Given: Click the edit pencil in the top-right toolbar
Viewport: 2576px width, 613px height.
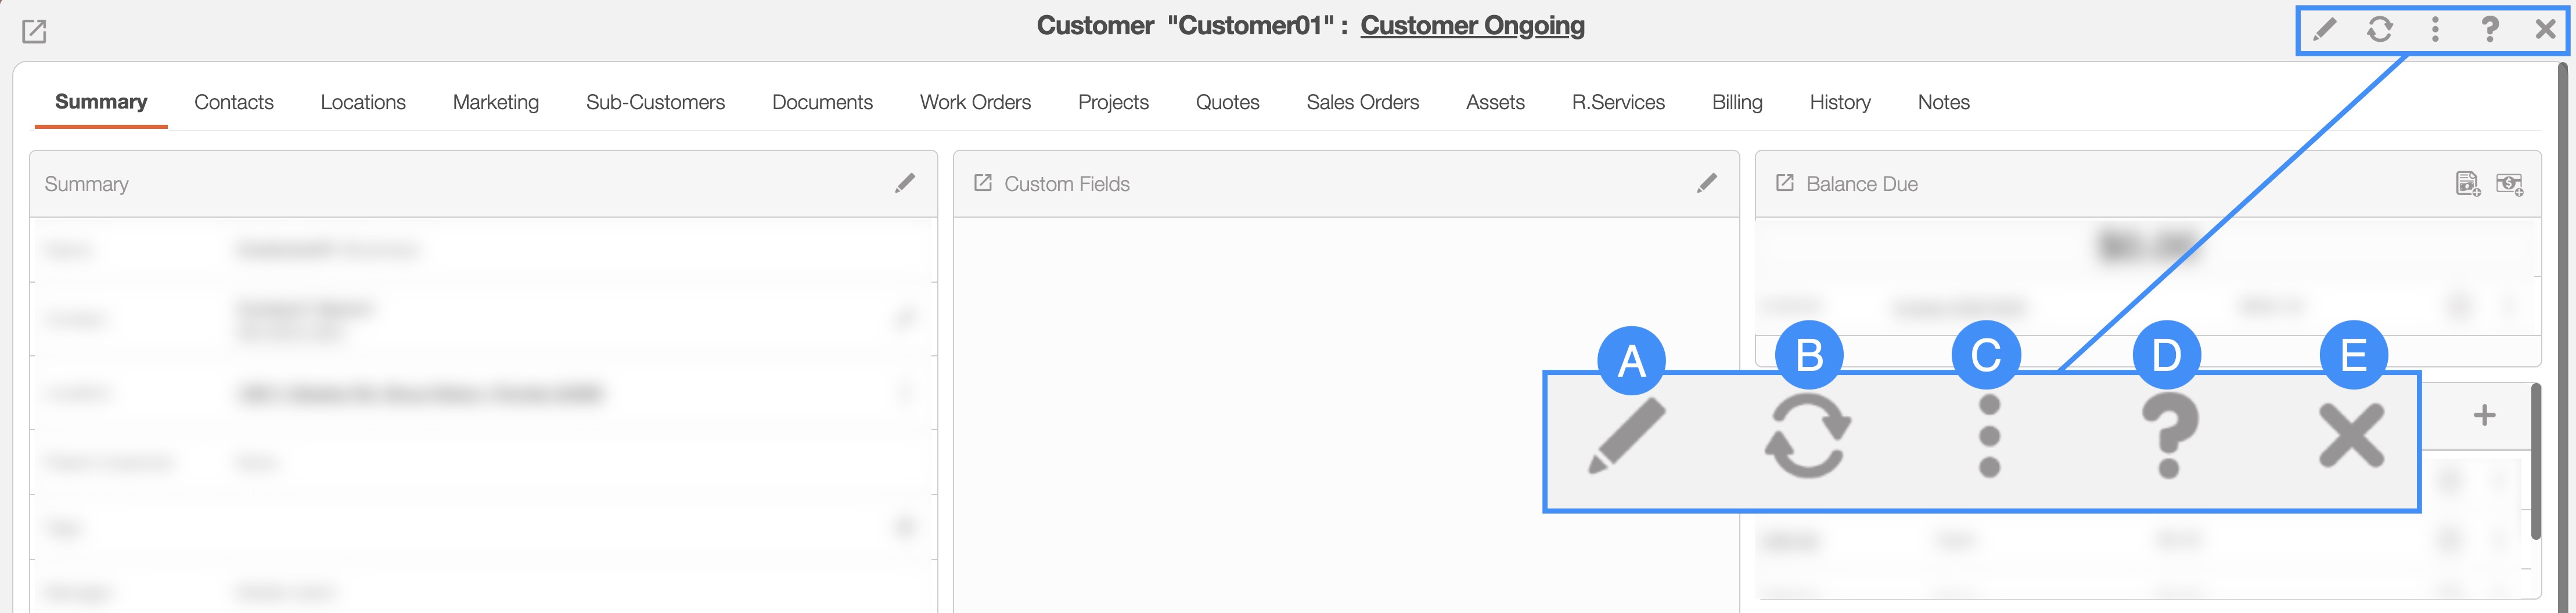Looking at the screenshot, I should [2324, 29].
